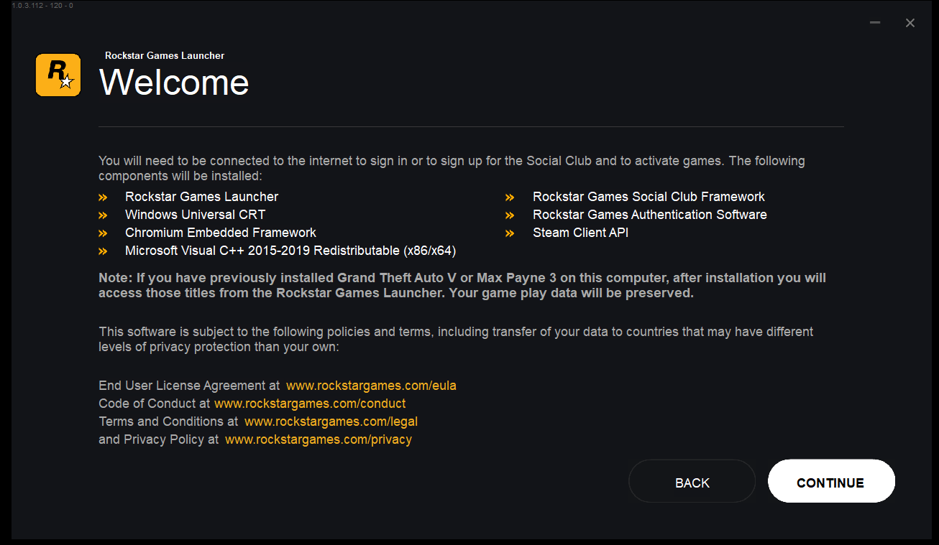
Task: Open the Privacy Policy link
Action: [319, 439]
